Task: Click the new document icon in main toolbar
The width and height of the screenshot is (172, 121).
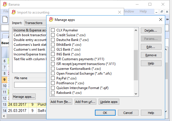Action: (5, 19)
